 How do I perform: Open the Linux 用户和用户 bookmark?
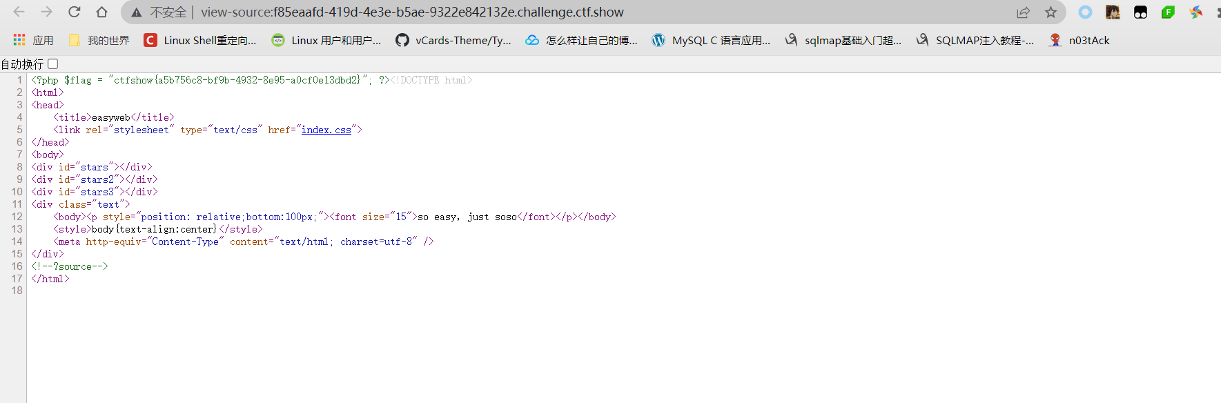click(x=326, y=40)
